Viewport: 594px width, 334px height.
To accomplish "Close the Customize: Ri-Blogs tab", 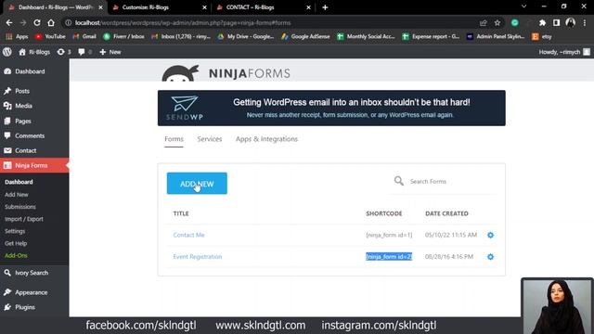I will tap(204, 7).
